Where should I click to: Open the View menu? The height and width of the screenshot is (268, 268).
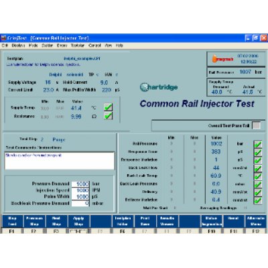109,46
